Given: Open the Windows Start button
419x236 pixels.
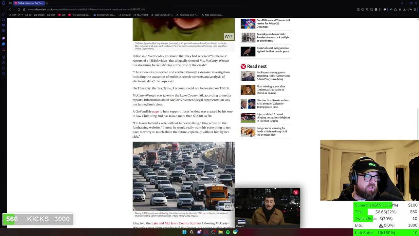Looking at the screenshot, I should (x=184, y=232).
